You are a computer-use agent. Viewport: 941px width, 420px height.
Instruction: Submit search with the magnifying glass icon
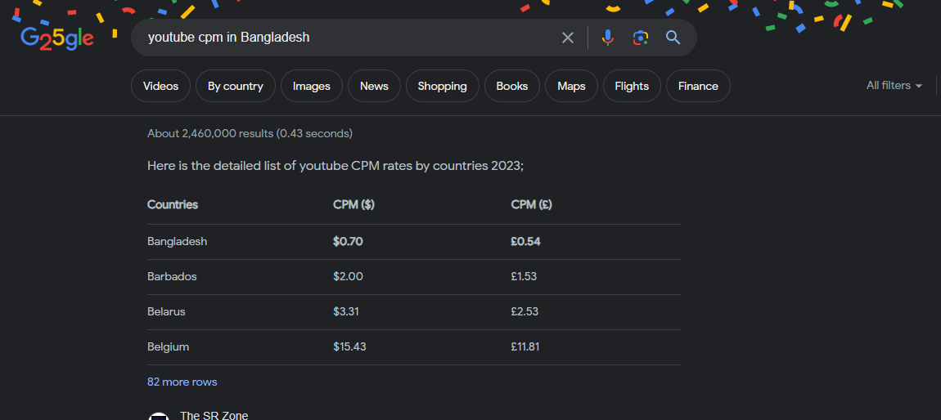pos(673,38)
